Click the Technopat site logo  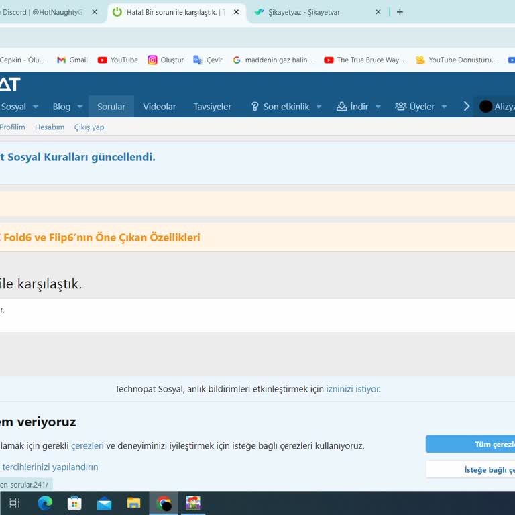tap(10, 84)
